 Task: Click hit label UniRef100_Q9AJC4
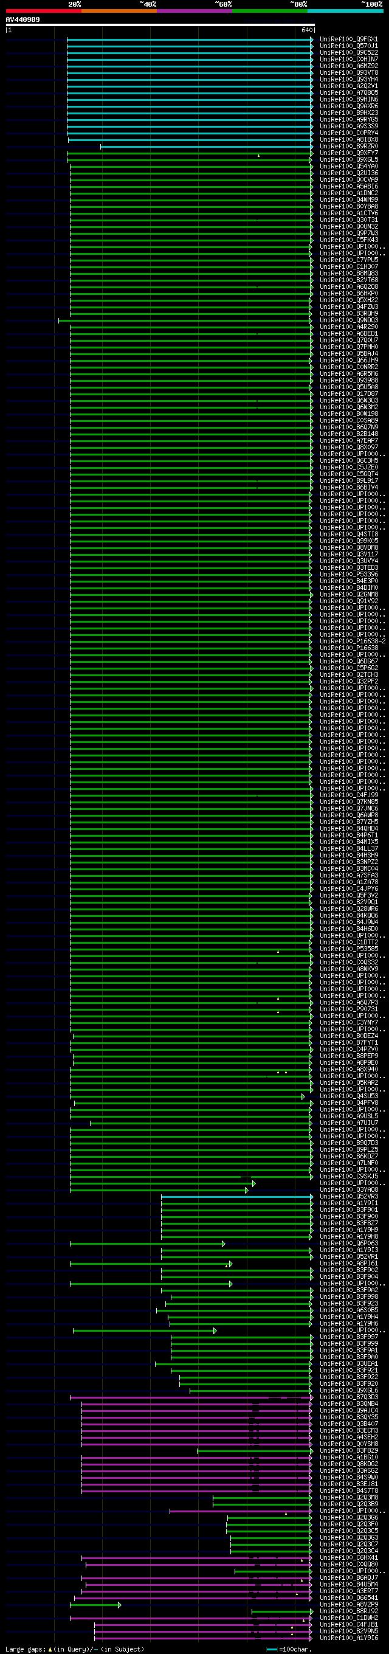click(349, 1411)
